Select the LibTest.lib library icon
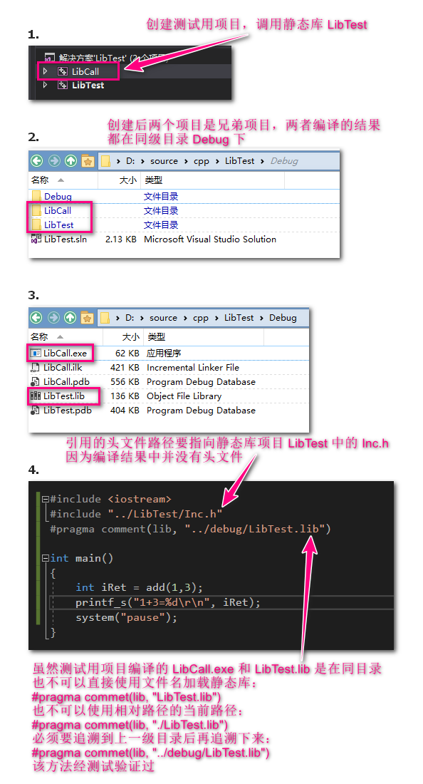 (36, 396)
